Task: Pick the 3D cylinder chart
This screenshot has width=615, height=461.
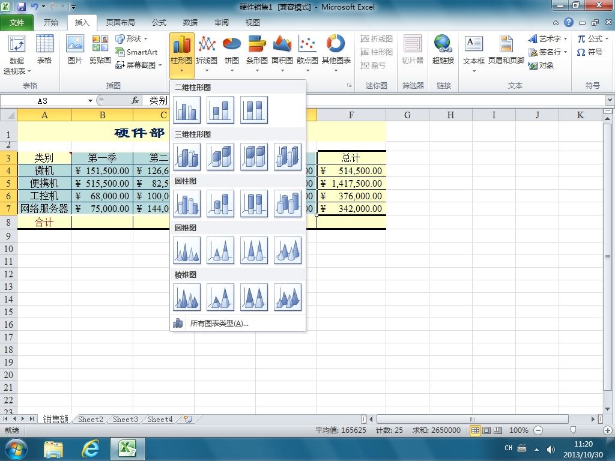Action: tap(288, 203)
